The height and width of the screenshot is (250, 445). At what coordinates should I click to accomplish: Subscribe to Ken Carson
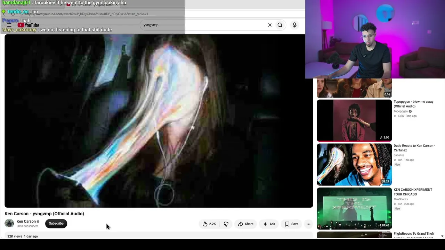(56, 223)
